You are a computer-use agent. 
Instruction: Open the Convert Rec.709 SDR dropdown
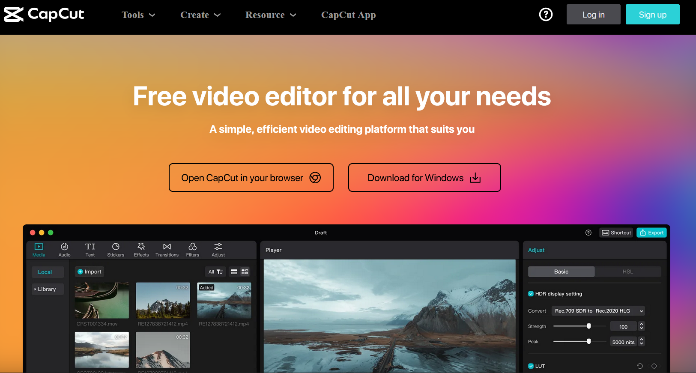pos(598,311)
